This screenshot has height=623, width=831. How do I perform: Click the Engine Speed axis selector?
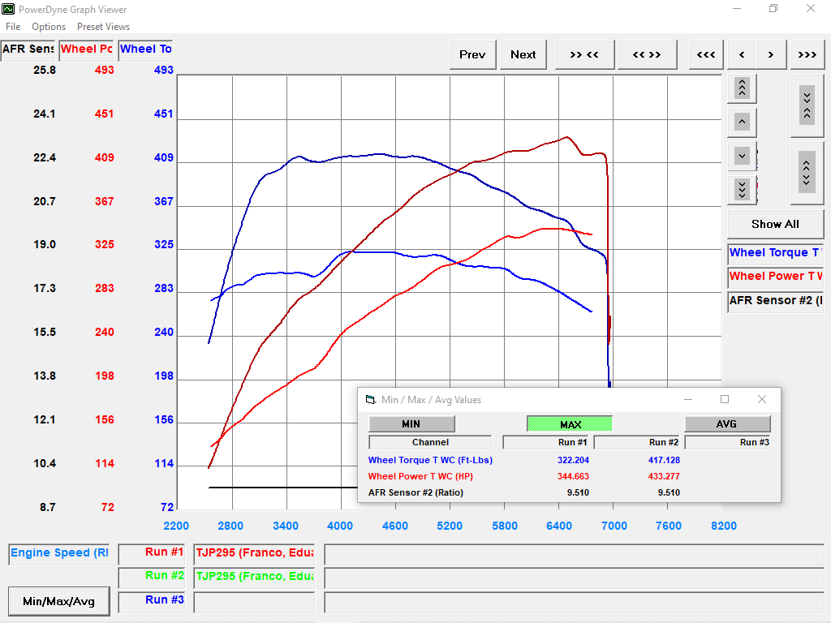tap(59, 553)
